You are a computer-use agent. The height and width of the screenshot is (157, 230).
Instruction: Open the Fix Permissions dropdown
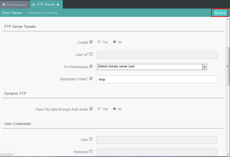(x=205, y=67)
